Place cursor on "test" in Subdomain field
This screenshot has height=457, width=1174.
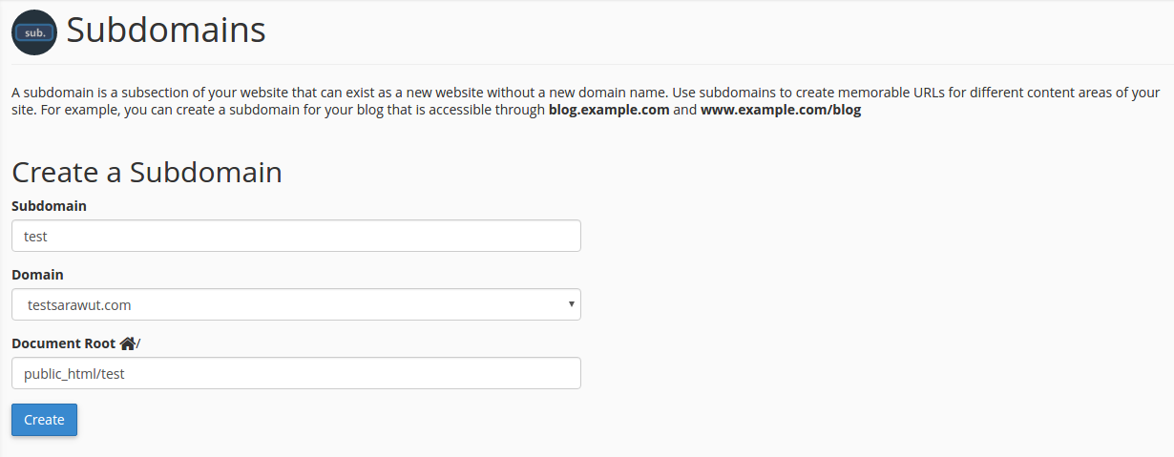click(36, 237)
